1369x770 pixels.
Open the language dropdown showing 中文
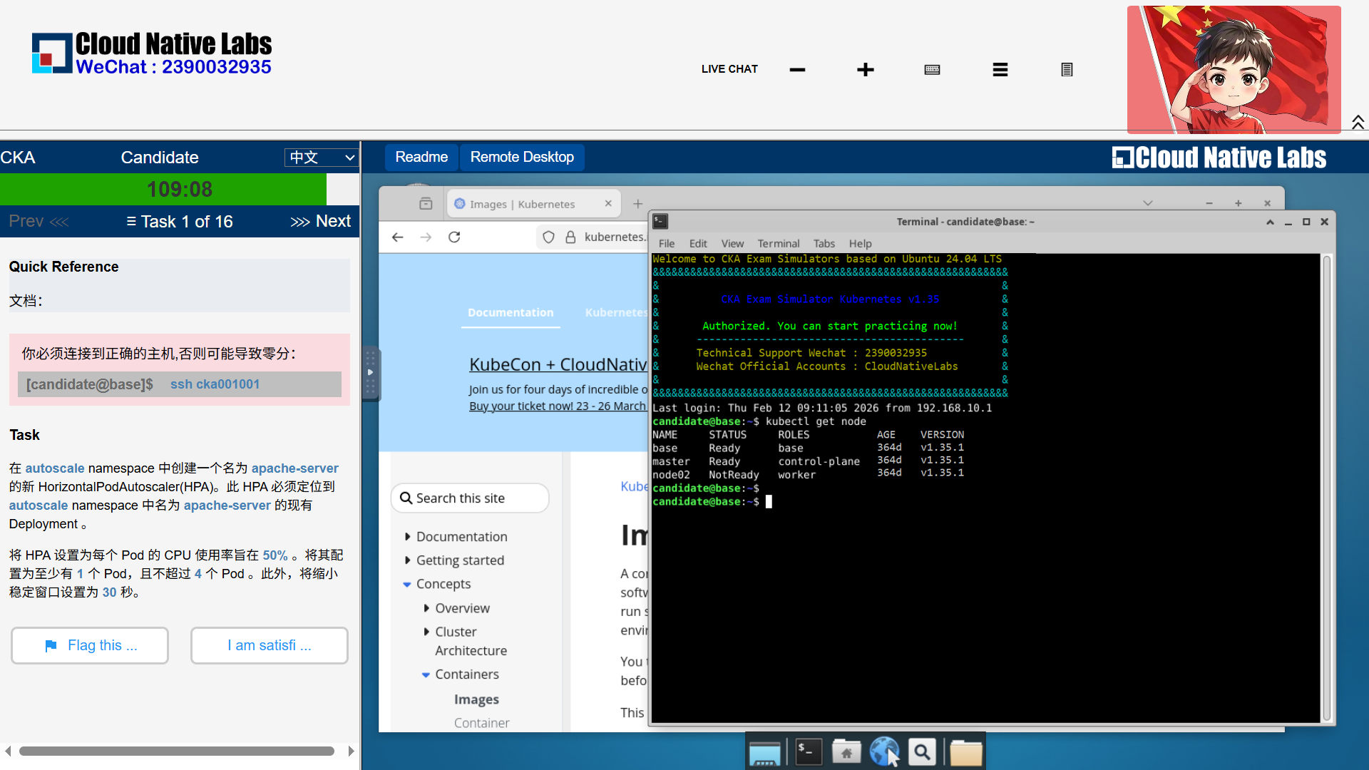pos(321,158)
